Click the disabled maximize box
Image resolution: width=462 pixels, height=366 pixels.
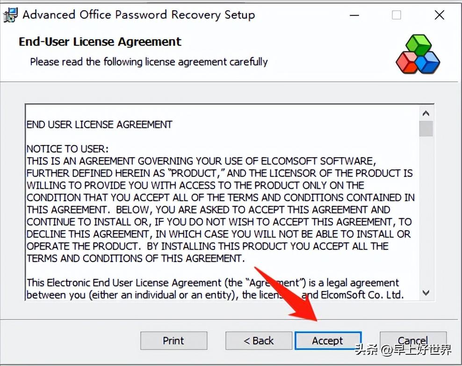(x=396, y=15)
